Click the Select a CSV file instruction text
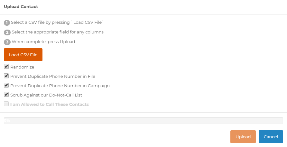 (x=57, y=23)
